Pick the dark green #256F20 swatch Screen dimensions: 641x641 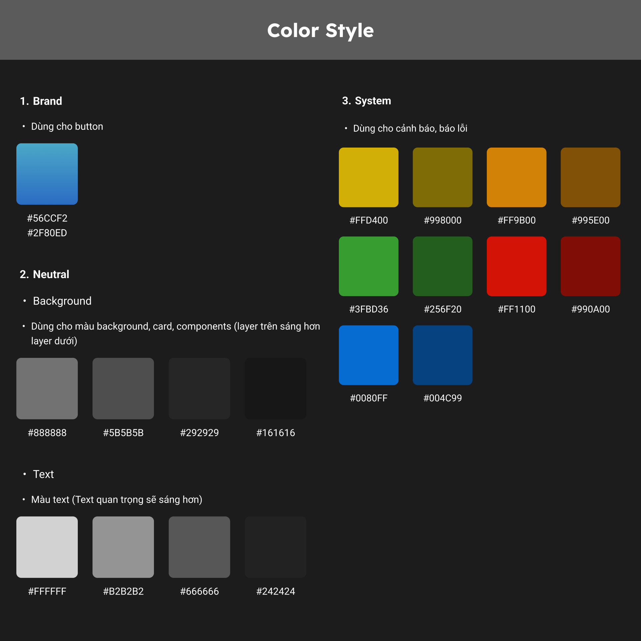pyautogui.click(x=443, y=266)
